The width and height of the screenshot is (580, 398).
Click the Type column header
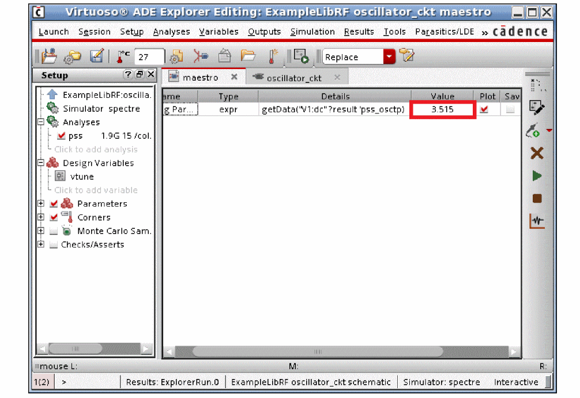[228, 96]
